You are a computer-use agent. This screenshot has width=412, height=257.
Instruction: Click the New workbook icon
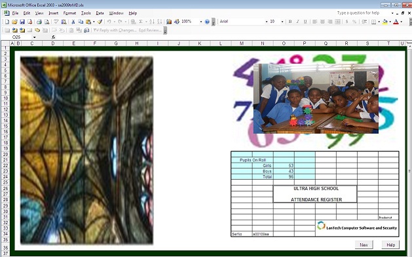tap(7, 22)
